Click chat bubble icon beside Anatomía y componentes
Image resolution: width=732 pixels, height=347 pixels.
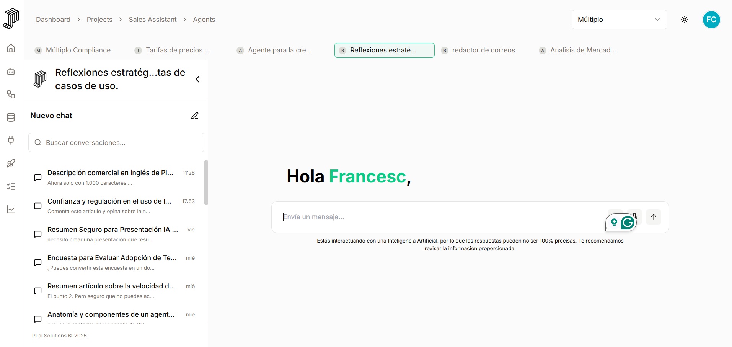coord(38,319)
